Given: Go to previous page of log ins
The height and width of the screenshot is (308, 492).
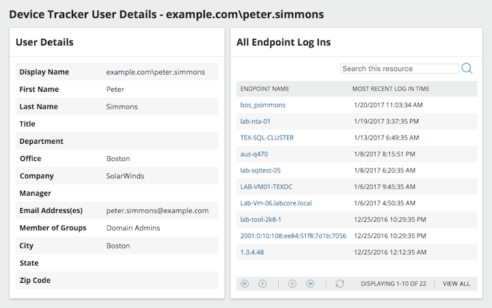Looking at the screenshot, I should (x=262, y=283).
